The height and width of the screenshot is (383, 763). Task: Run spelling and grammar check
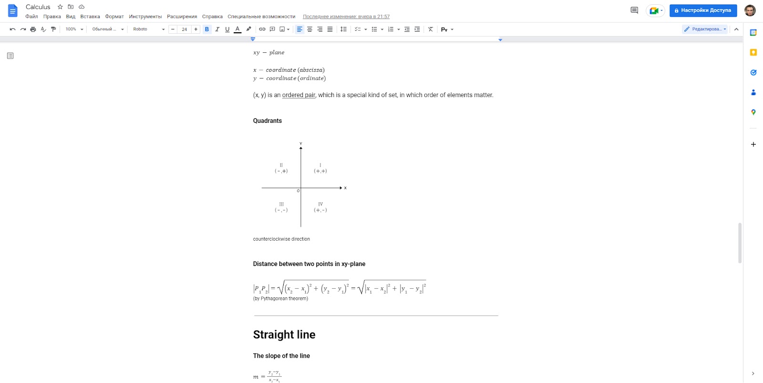pyautogui.click(x=43, y=29)
